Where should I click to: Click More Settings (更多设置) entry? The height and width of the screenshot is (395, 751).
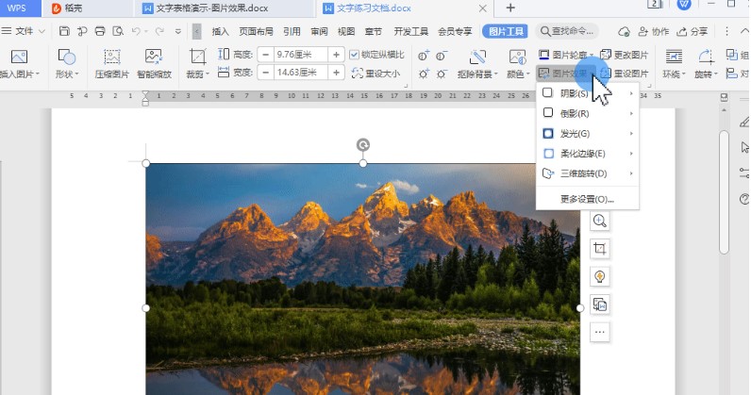(x=587, y=199)
